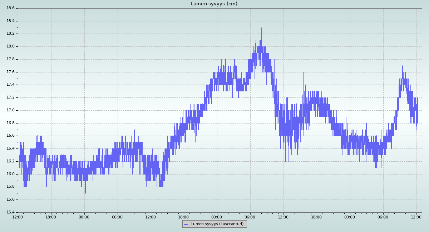Screen dimensions: 429x232
Task: Select the 17.6 y-axis tick label
Action: [11, 72]
